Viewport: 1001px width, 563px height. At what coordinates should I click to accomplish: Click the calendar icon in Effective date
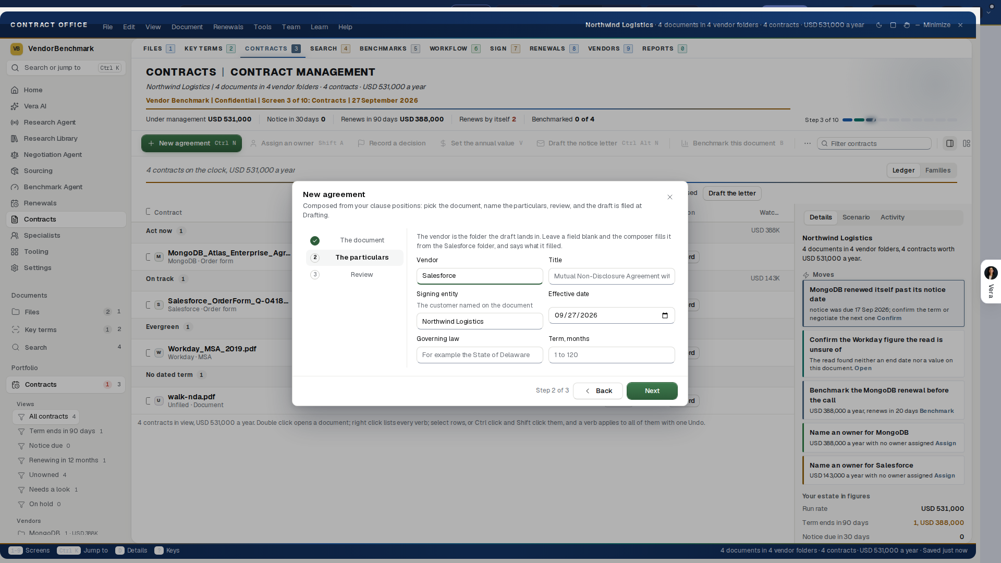pos(665,315)
